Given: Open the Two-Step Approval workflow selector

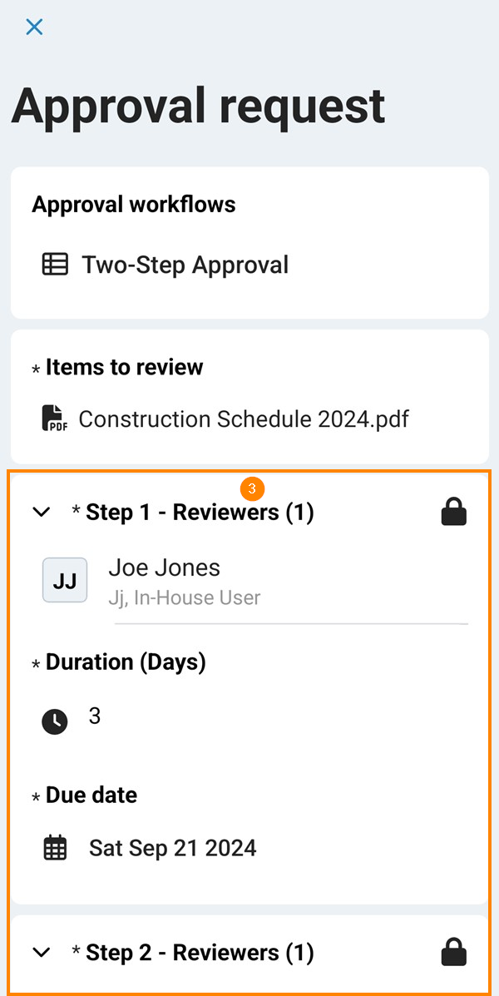Looking at the screenshot, I should tap(185, 265).
